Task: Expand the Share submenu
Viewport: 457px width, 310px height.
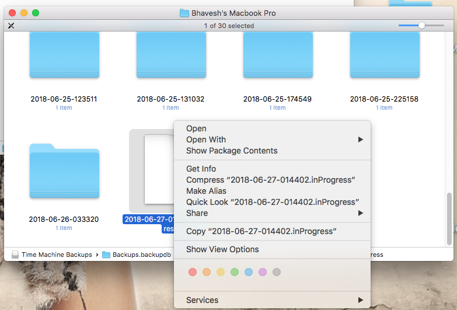Action: (x=272, y=213)
